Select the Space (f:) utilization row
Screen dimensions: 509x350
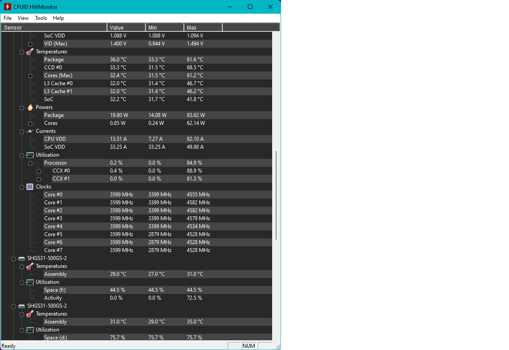tap(158, 290)
